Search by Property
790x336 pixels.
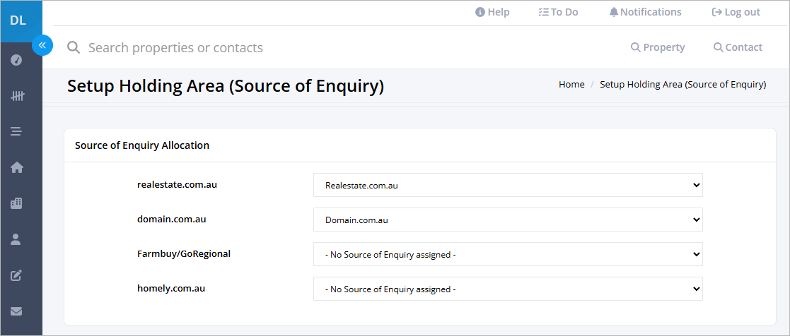pyautogui.click(x=658, y=47)
